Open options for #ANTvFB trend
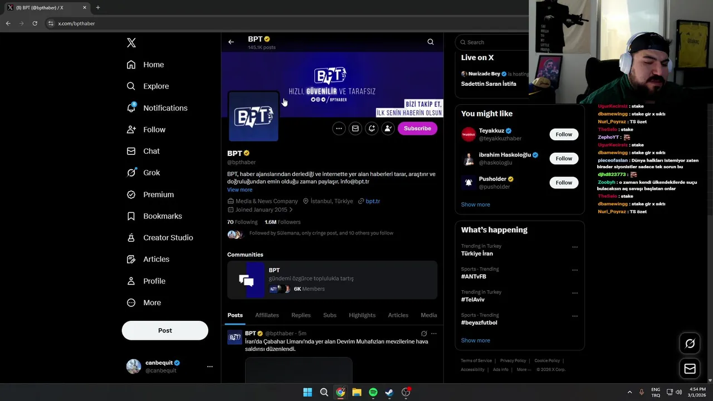Image resolution: width=713 pixels, height=401 pixels. pyautogui.click(x=575, y=270)
